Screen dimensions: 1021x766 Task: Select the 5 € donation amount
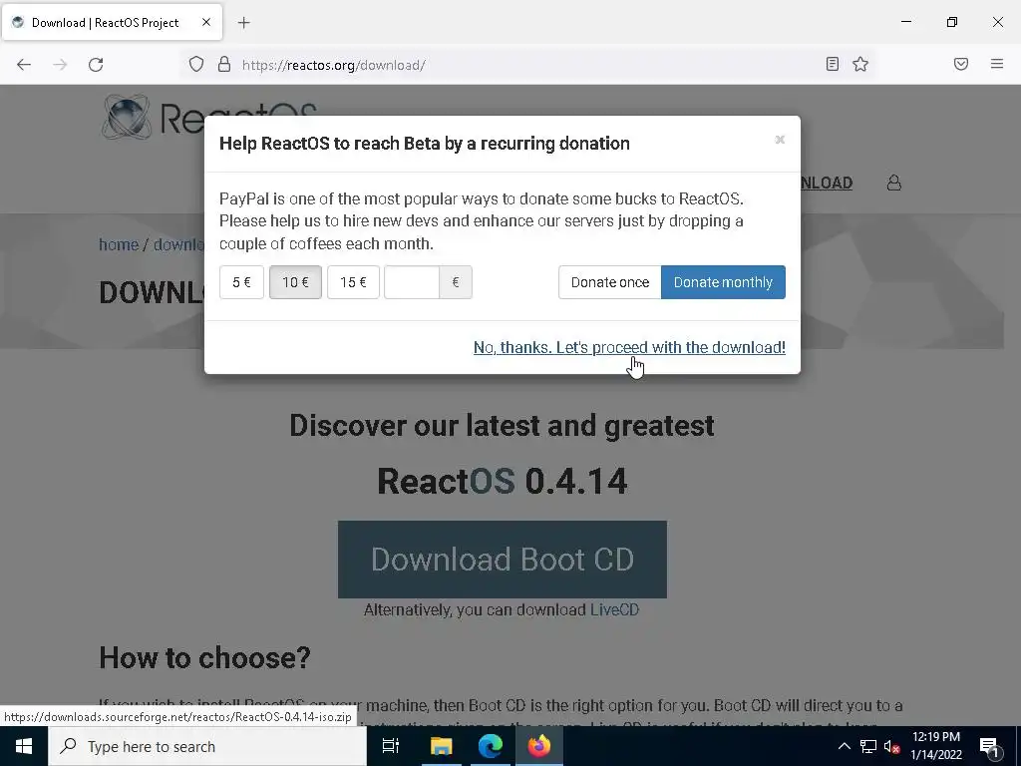[x=241, y=282]
